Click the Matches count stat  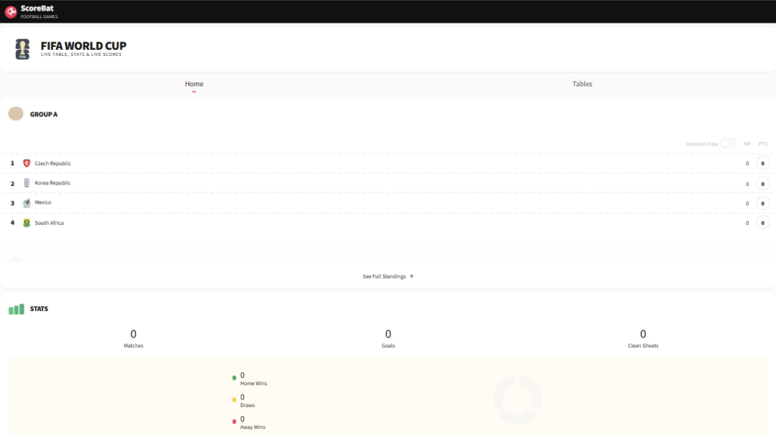click(133, 339)
